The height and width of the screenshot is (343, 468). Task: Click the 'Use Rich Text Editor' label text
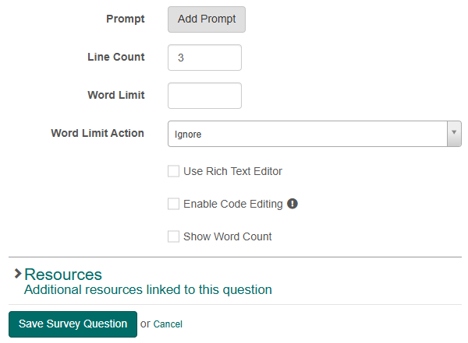tap(232, 171)
